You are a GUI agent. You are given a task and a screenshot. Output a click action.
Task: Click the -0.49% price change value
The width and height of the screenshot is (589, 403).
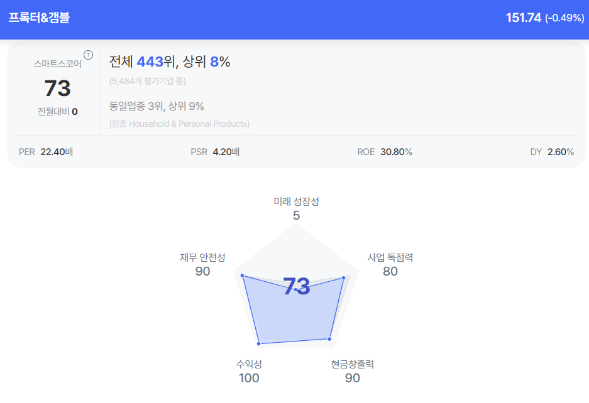[564, 18]
